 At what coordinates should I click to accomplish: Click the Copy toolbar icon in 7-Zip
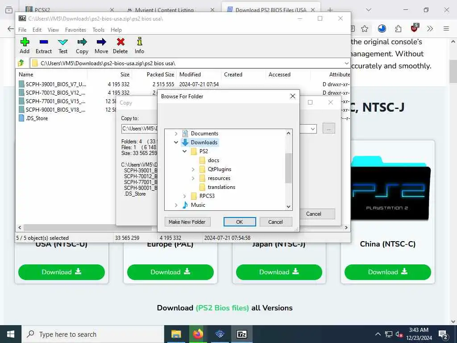pos(82,46)
